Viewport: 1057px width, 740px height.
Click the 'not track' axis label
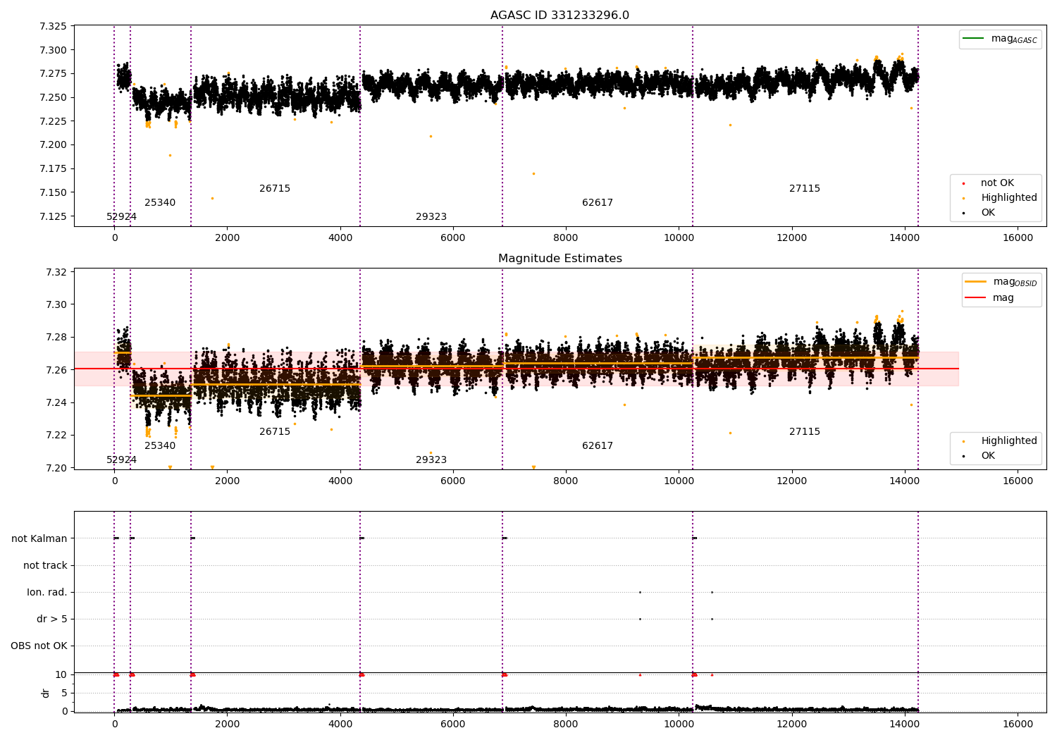point(45,566)
